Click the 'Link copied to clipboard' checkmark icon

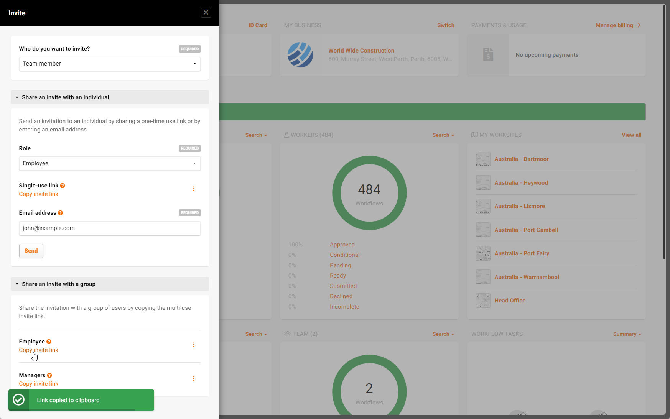pos(18,400)
